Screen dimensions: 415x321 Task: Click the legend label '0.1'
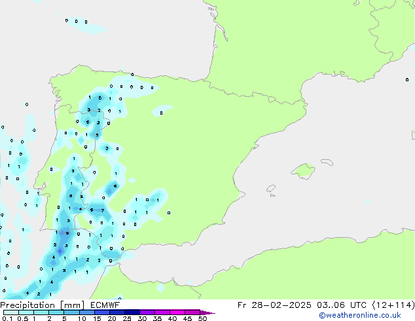7,318
